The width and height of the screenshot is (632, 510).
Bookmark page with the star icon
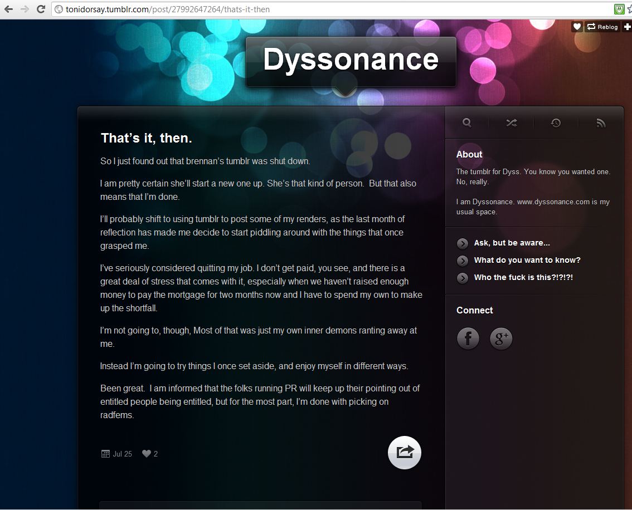[x=629, y=9]
